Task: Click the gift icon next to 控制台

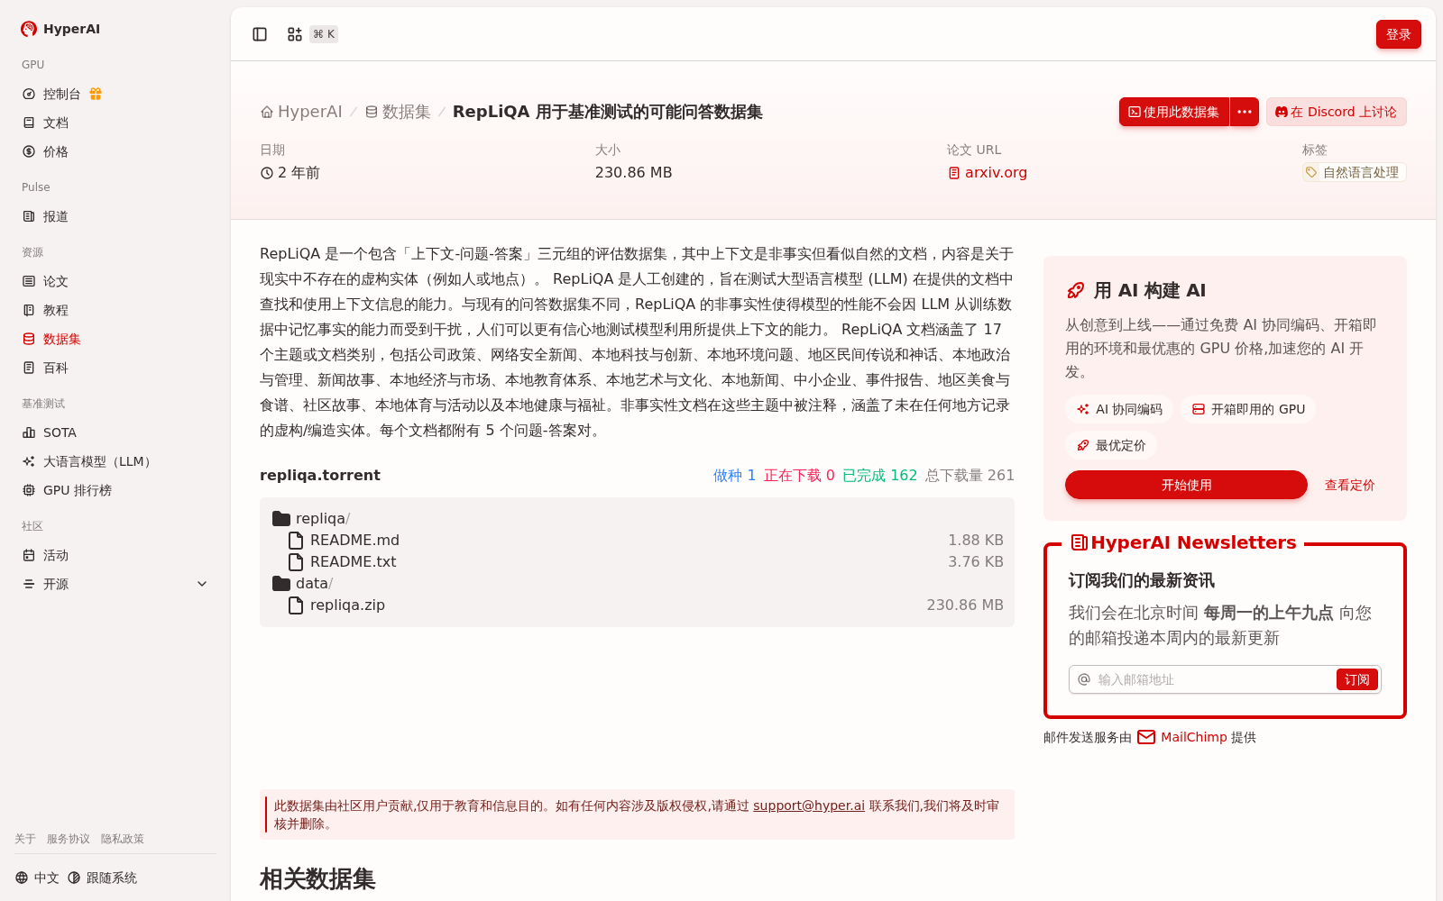Action: 96,94
